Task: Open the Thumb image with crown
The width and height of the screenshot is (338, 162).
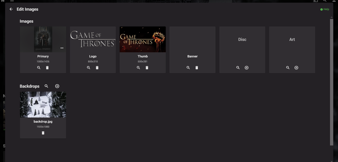Action: click(x=143, y=39)
